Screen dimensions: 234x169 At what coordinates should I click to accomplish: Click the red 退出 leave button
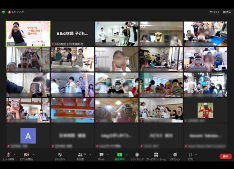click(x=226, y=156)
